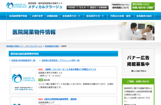The height and width of the screenshot is (105, 161).
Task: Open 滋賀県の医院継承・アウトレット物件一覧 link
Action: tap(60, 60)
